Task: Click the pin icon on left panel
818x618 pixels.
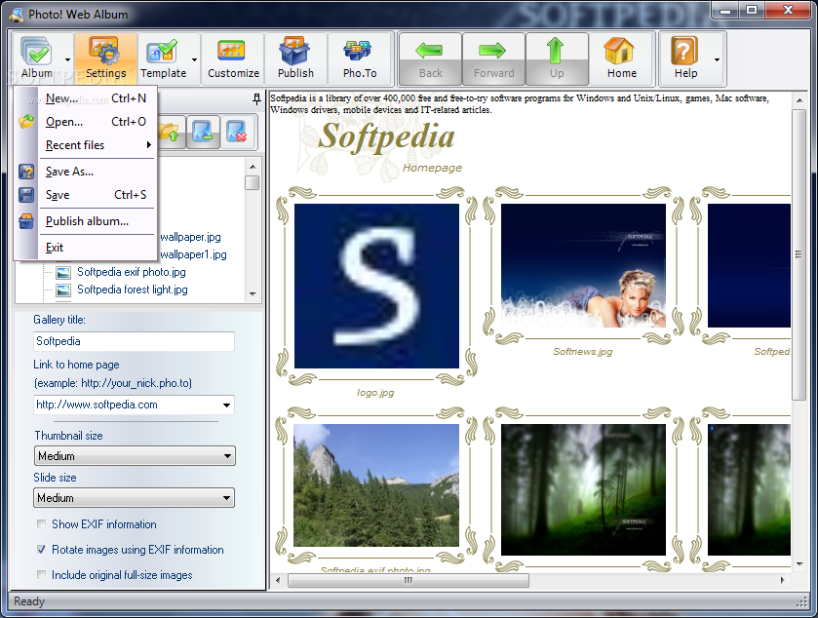Action: point(256,98)
